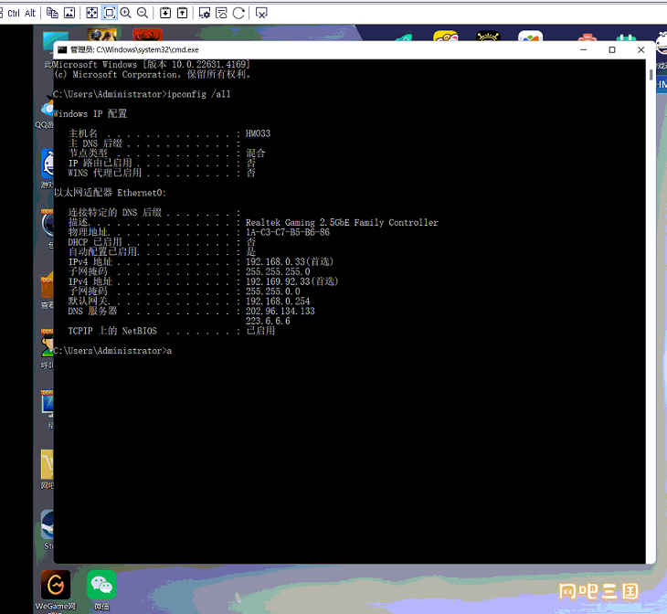Click the upload file transfer icon

[182, 13]
